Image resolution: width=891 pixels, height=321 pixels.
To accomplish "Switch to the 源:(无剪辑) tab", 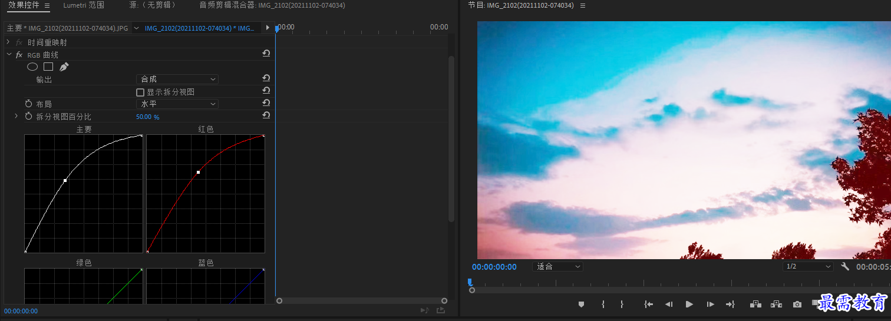I will click(x=153, y=5).
